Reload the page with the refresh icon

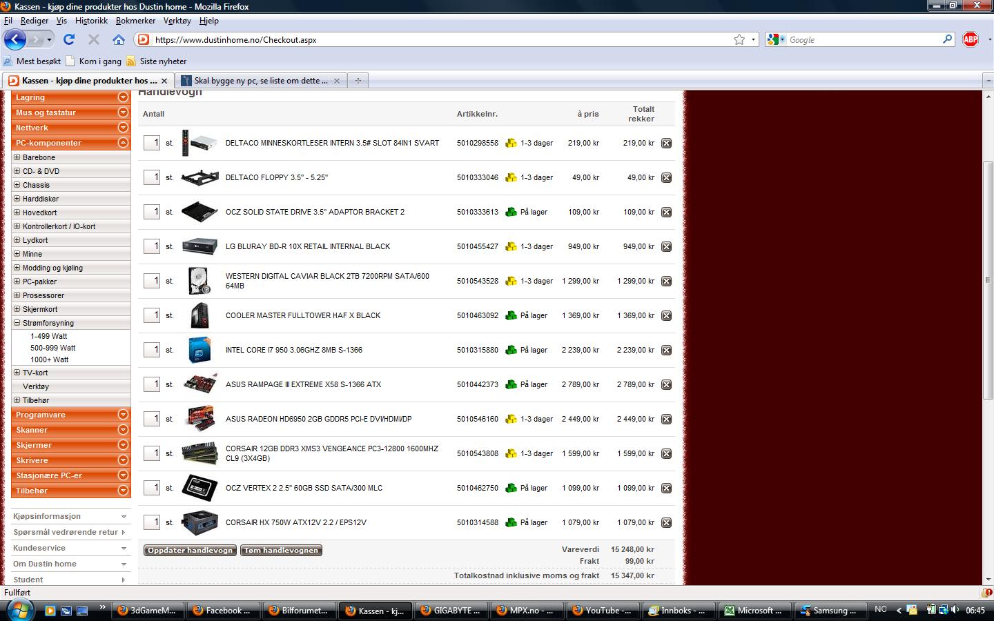point(69,39)
